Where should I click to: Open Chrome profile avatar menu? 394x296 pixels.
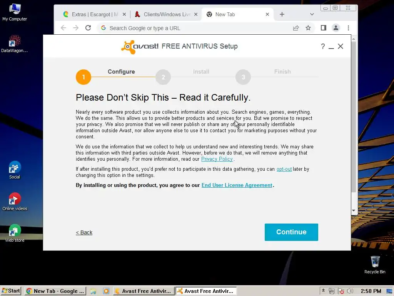336,28
